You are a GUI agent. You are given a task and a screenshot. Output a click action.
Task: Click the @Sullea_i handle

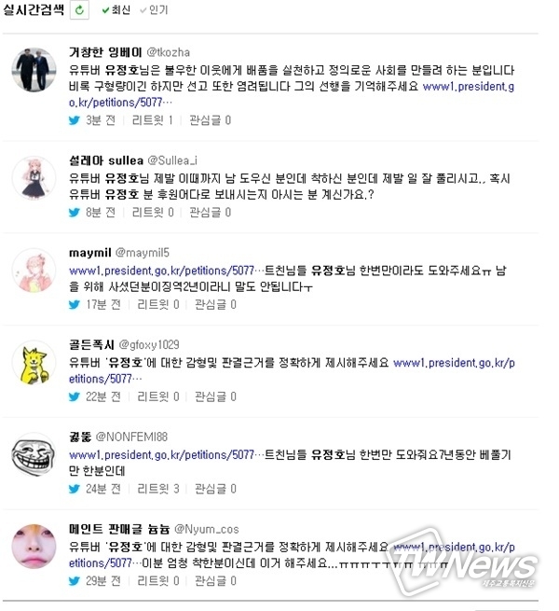[x=173, y=160]
